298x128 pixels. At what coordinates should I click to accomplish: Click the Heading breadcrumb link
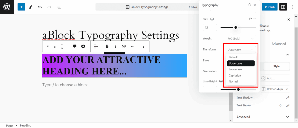pos(26,126)
